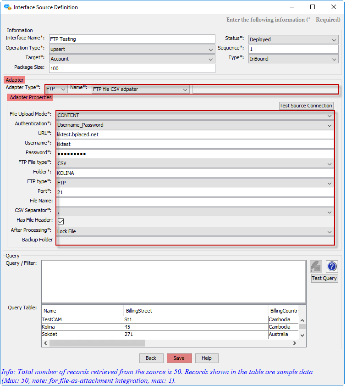Click the Help button at bottom
Viewport: 352px width, 386px height.
click(207, 358)
